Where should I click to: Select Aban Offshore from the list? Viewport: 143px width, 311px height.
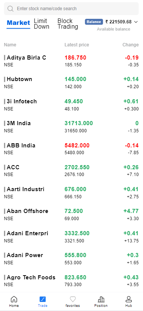71,214
